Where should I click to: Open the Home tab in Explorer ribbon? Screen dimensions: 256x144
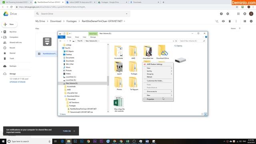pyautogui.click(x=69, y=37)
